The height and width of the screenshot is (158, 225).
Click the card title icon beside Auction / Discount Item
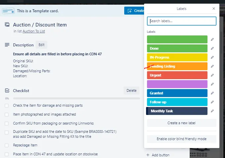7,25
